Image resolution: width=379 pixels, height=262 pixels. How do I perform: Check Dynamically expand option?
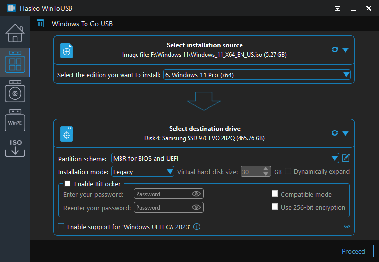pos(288,171)
